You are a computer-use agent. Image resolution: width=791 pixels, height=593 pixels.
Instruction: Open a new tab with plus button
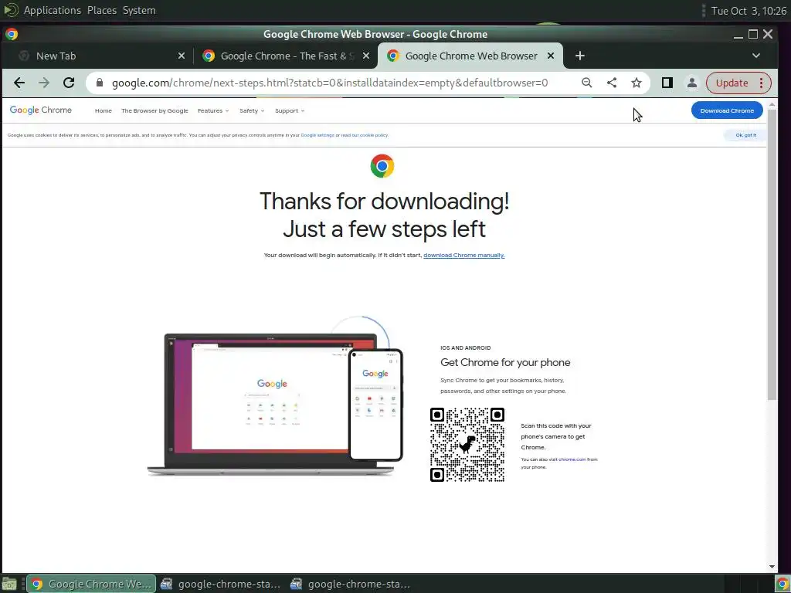tap(579, 56)
